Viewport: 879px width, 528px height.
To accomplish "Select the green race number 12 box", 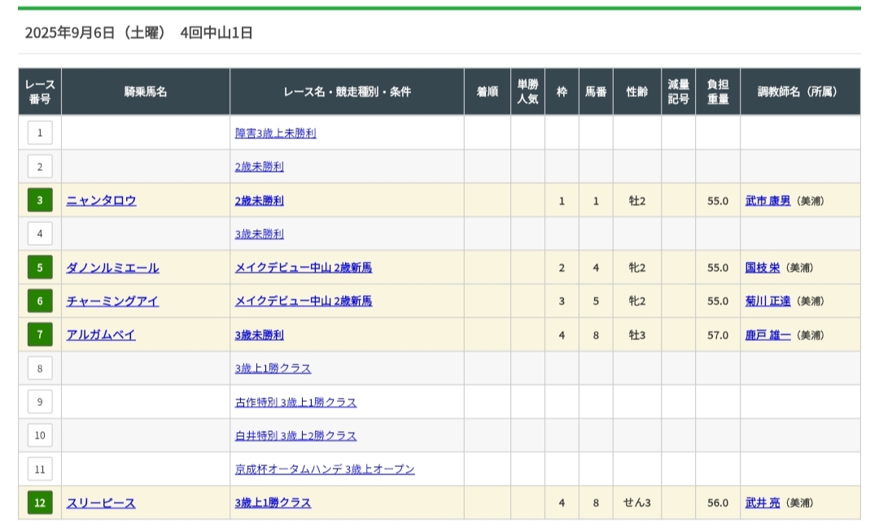I will pyautogui.click(x=40, y=503).
